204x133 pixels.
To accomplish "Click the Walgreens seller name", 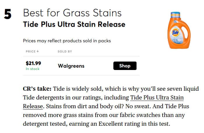I will click(x=71, y=66).
